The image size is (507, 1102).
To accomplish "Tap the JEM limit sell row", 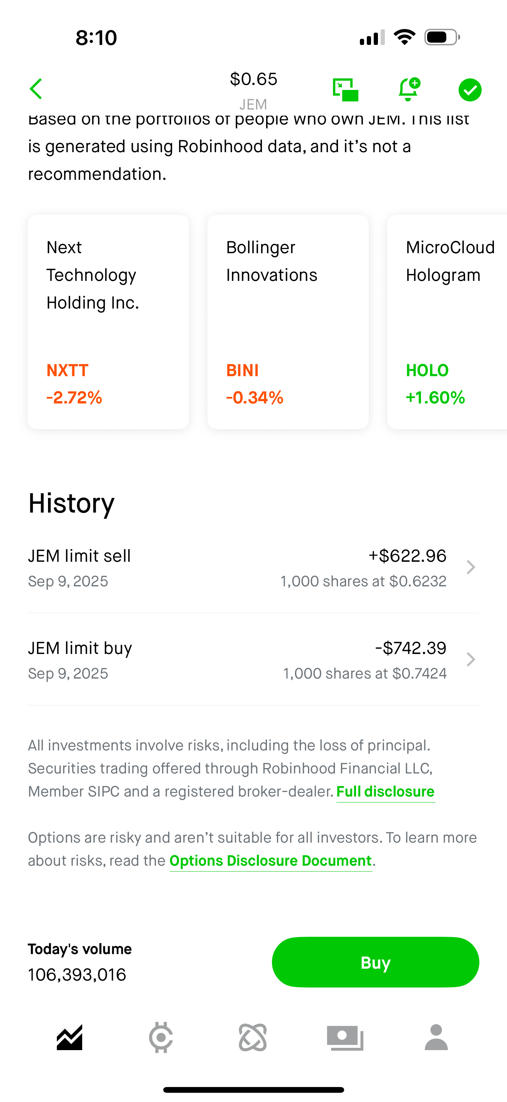I will [237, 568].
